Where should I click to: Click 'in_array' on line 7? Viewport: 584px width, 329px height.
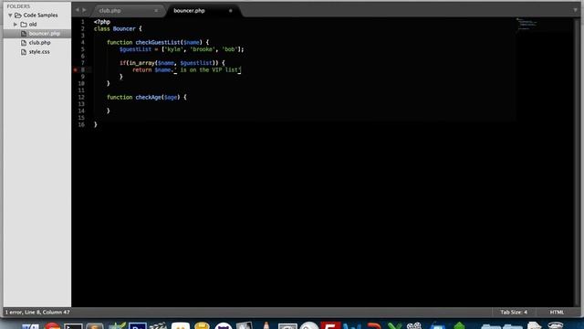tap(142, 63)
